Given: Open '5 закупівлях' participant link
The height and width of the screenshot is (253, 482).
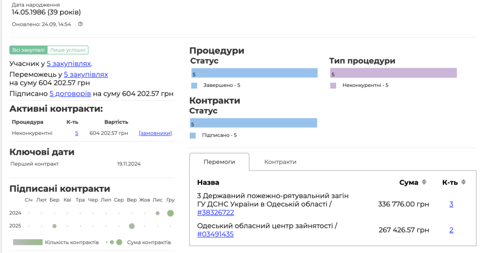Looking at the screenshot, I should point(69,63).
